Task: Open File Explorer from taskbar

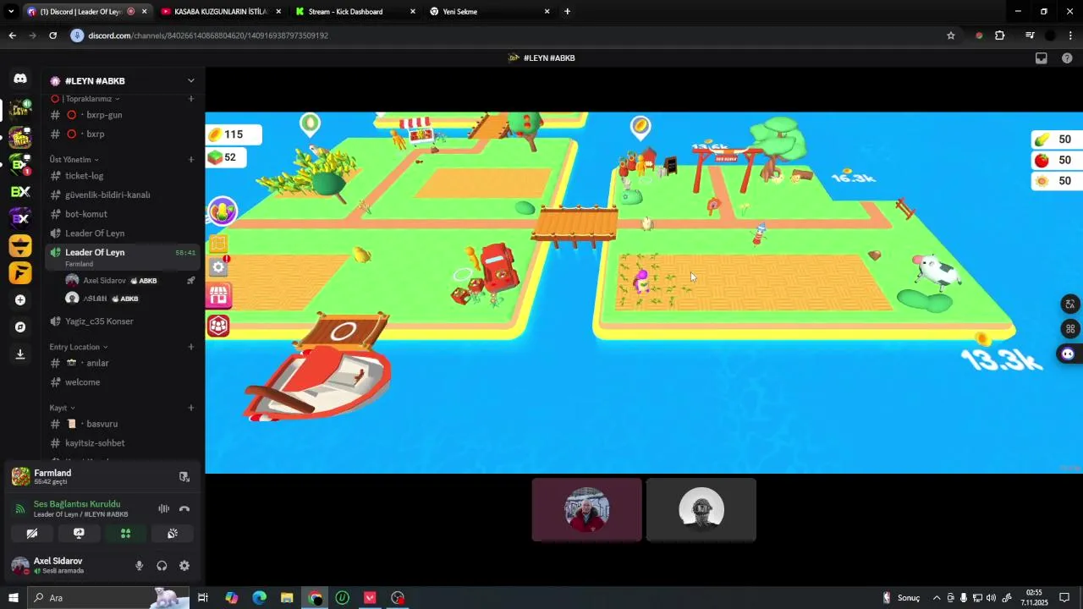Action: click(x=287, y=598)
